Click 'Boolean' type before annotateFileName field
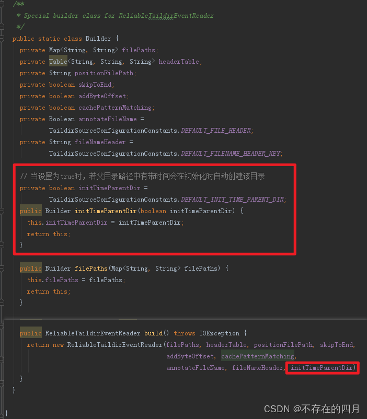Screen dimensions: 367x419 tap(62, 119)
